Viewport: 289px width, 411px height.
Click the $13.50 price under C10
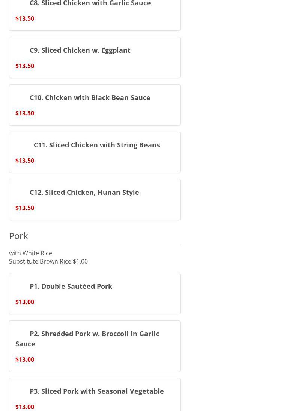coord(25,113)
